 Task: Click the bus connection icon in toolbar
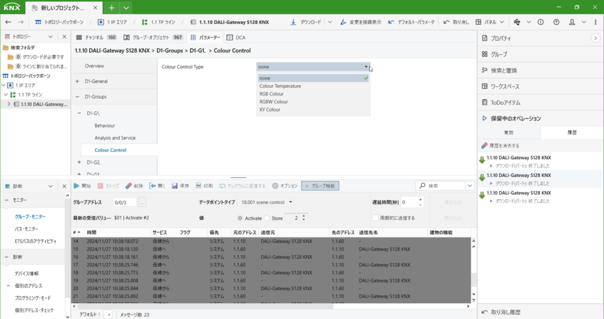click(517, 22)
